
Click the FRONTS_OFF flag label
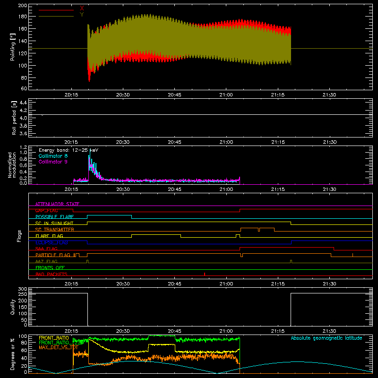(x=50, y=267)
